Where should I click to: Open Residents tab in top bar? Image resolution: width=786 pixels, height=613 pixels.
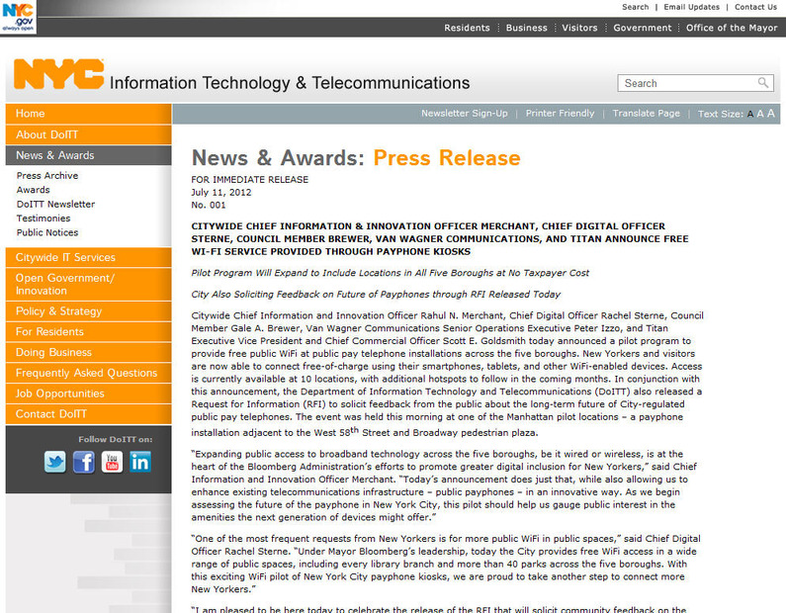467,28
